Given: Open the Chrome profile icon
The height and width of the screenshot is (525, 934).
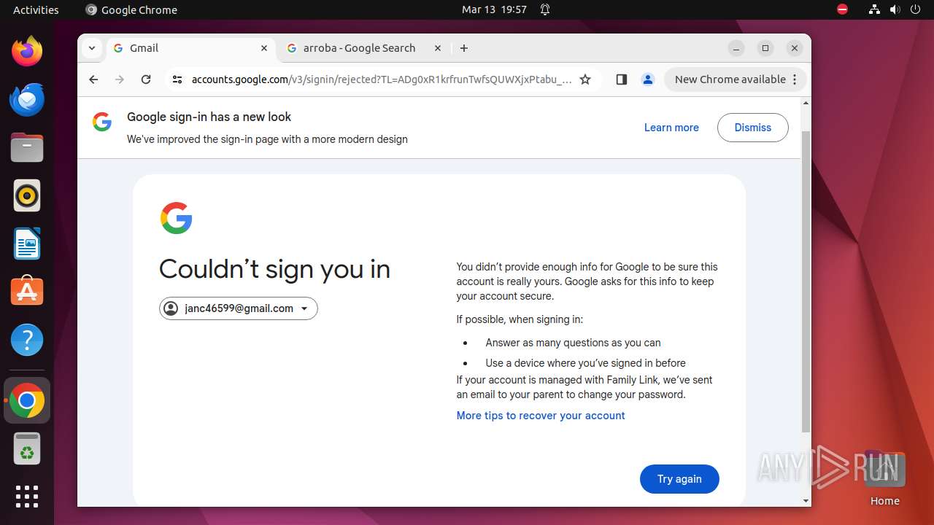Looking at the screenshot, I should coord(647,79).
